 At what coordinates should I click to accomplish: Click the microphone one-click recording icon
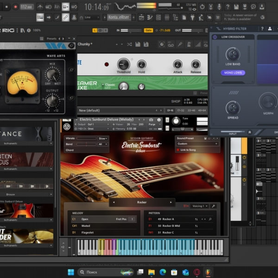coord(219,7)
